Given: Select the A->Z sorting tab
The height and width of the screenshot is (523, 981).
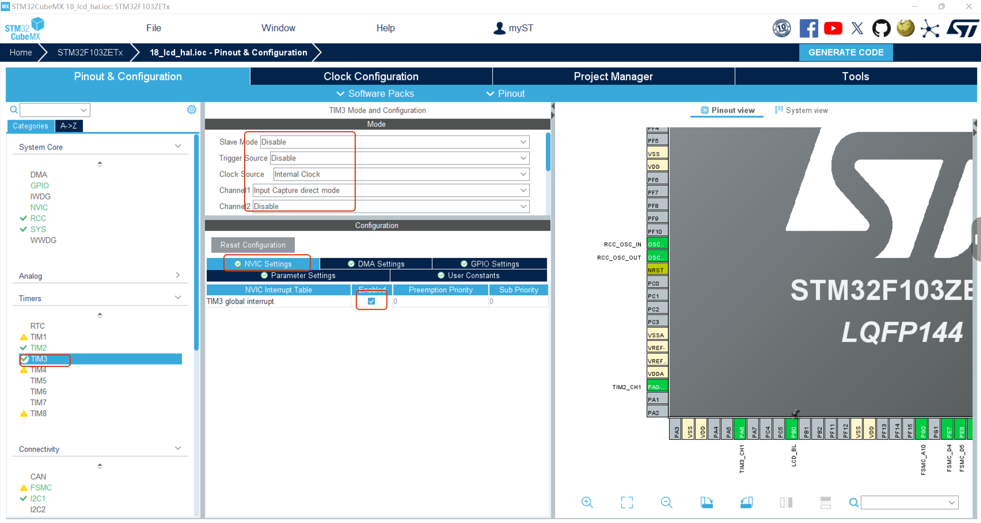Looking at the screenshot, I should tap(69, 126).
